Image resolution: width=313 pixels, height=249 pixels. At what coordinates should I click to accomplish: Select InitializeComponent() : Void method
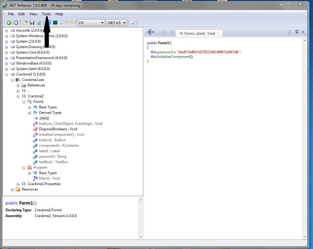coord(61,134)
